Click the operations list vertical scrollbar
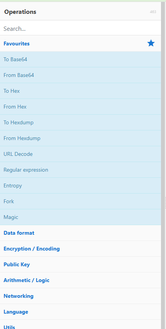 (x=163, y=165)
